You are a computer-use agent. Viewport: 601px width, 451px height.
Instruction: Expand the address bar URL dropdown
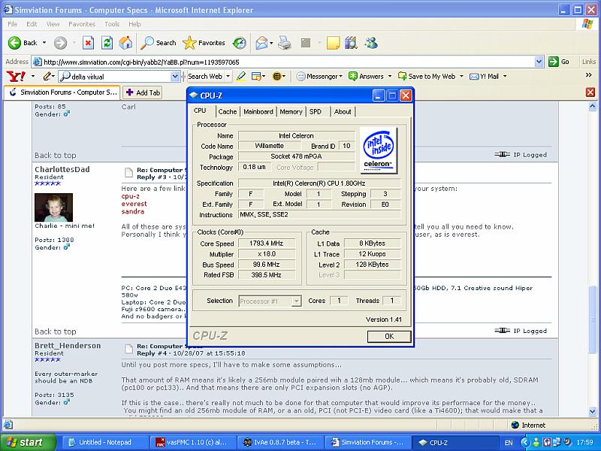click(x=539, y=62)
